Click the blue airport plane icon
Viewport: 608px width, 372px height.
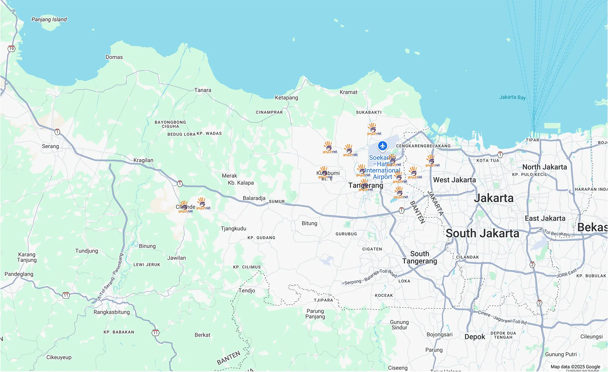(x=382, y=146)
